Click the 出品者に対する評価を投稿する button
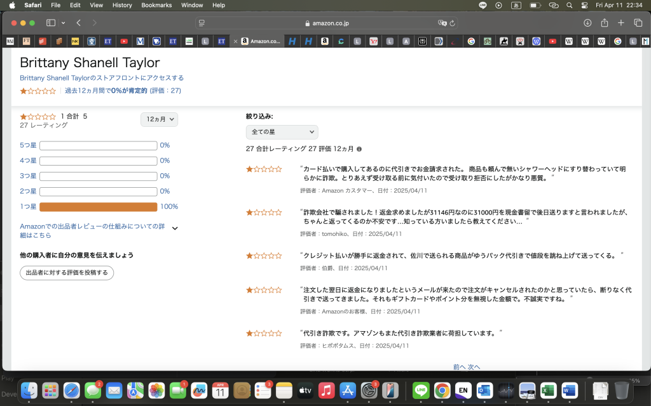This screenshot has width=651, height=406. point(67,273)
